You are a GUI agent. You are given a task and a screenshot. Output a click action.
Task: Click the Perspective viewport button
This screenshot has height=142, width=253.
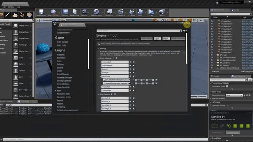pyautogui.click(x=46, y=21)
